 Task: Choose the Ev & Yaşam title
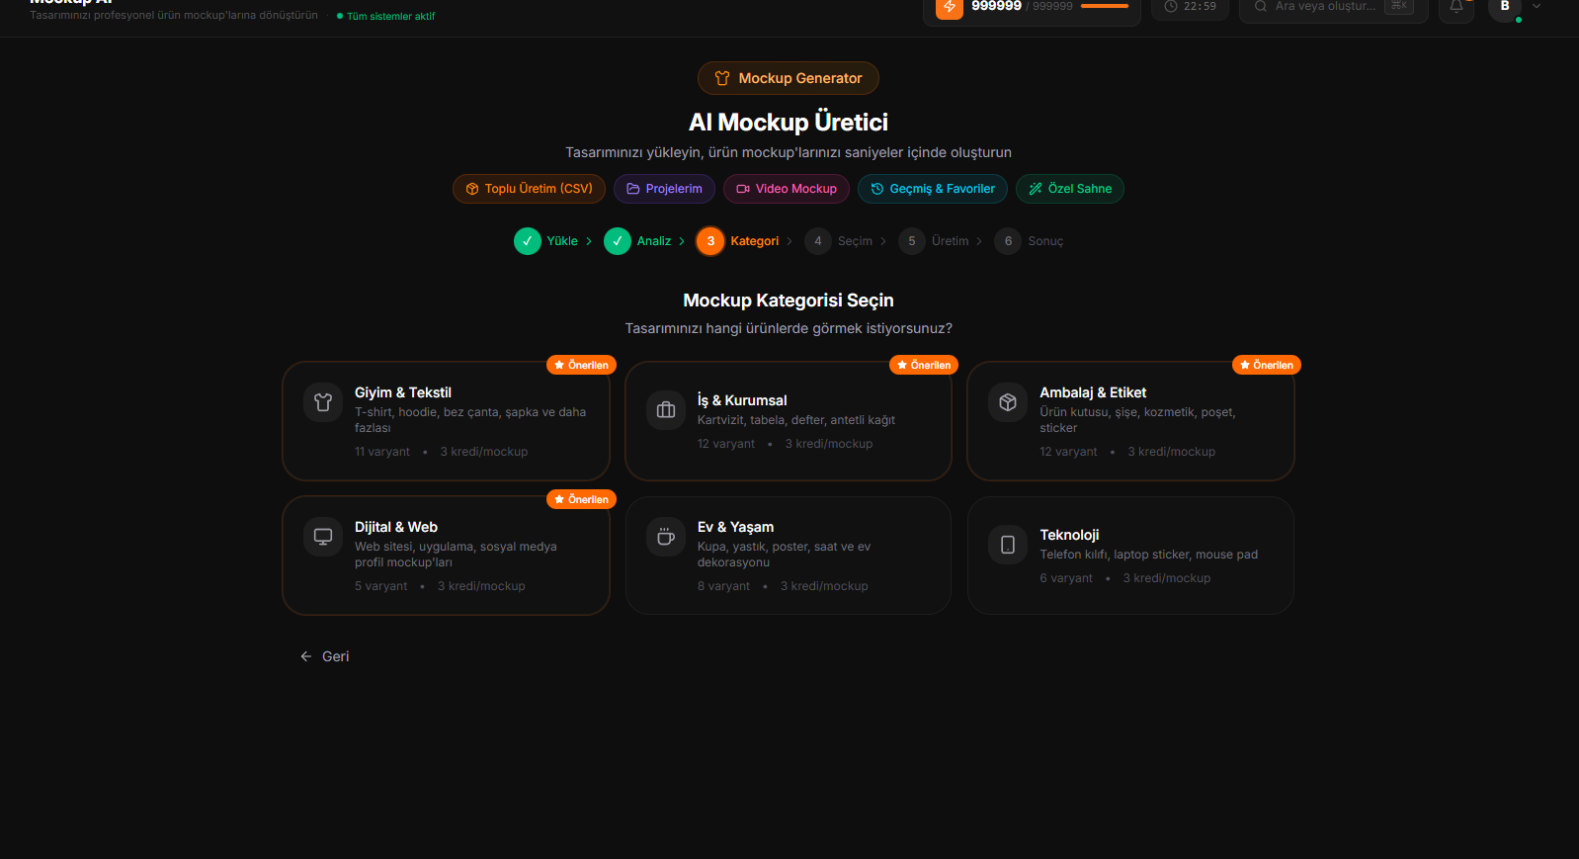[736, 527]
